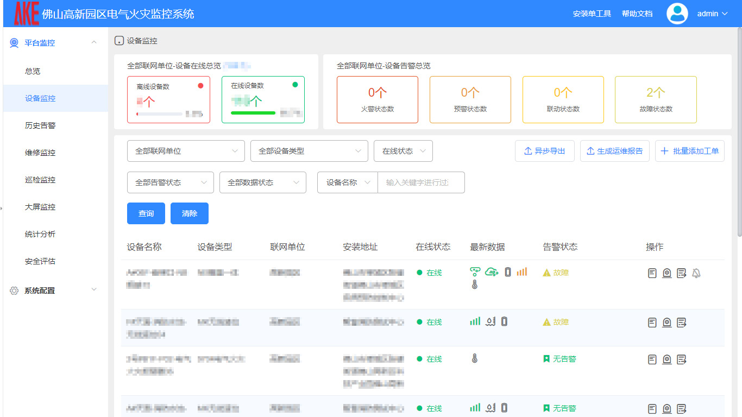Click the battery status icon in the first row
The width and height of the screenshot is (742, 417).
click(507, 271)
